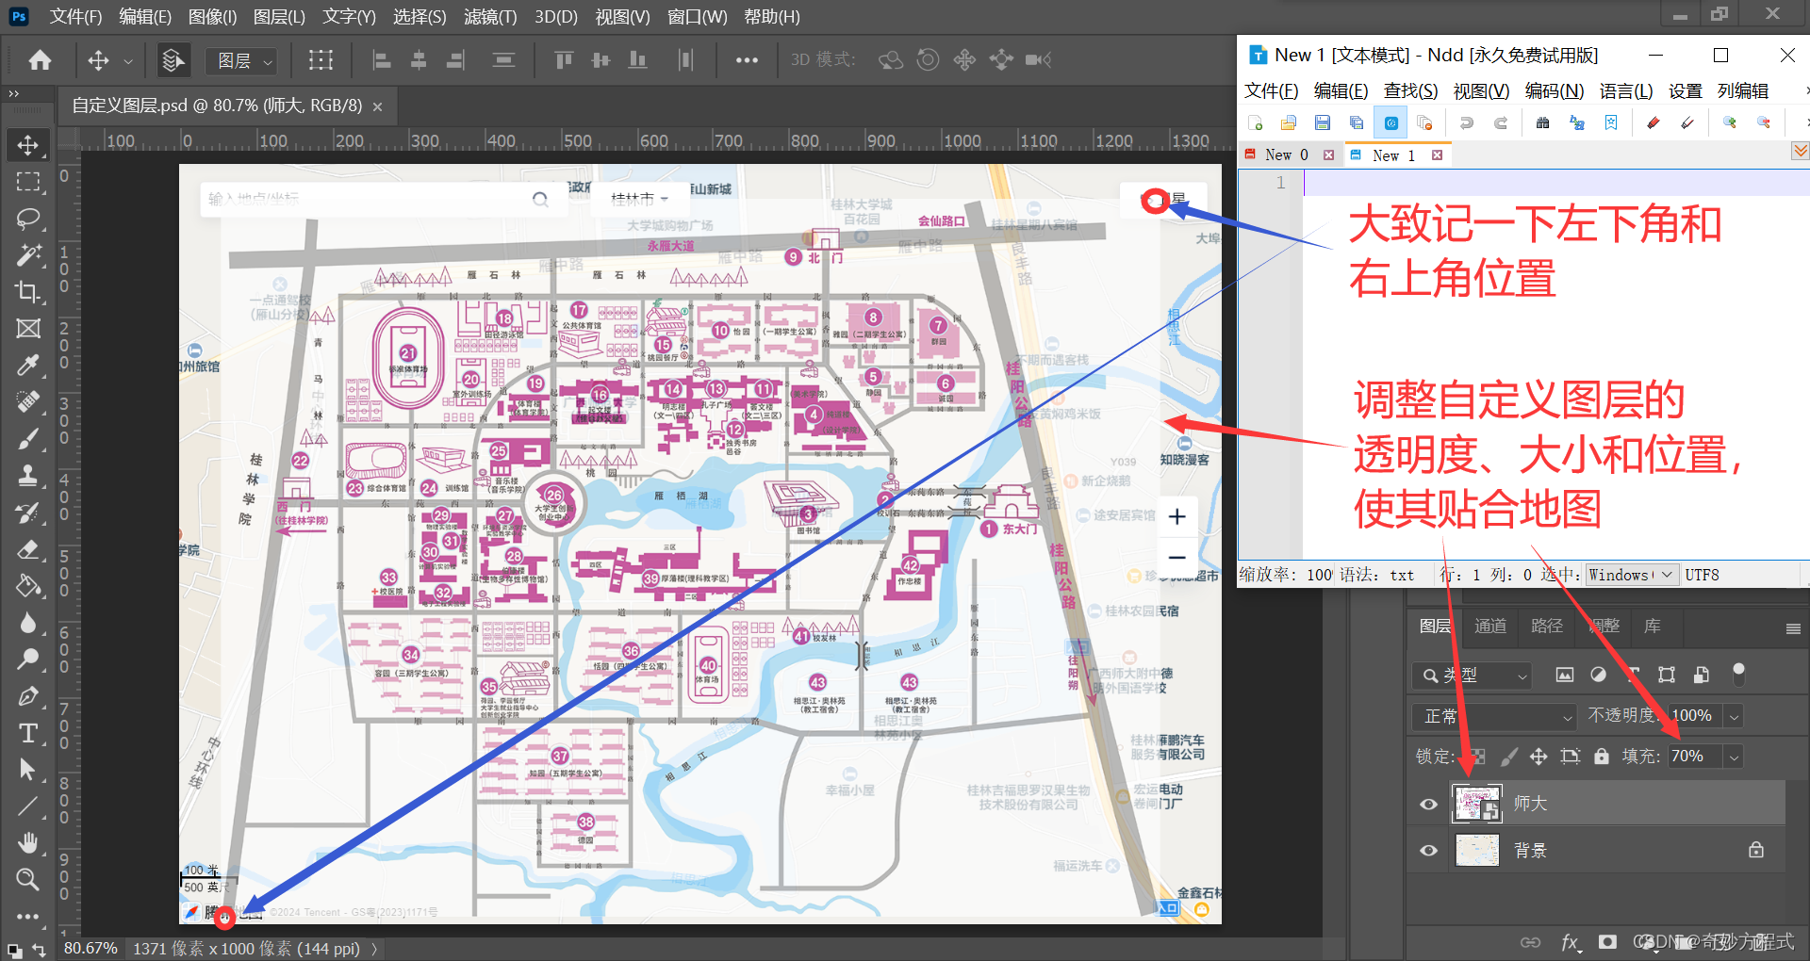Select the Horizontal Type tool
The image size is (1810, 961).
click(28, 733)
